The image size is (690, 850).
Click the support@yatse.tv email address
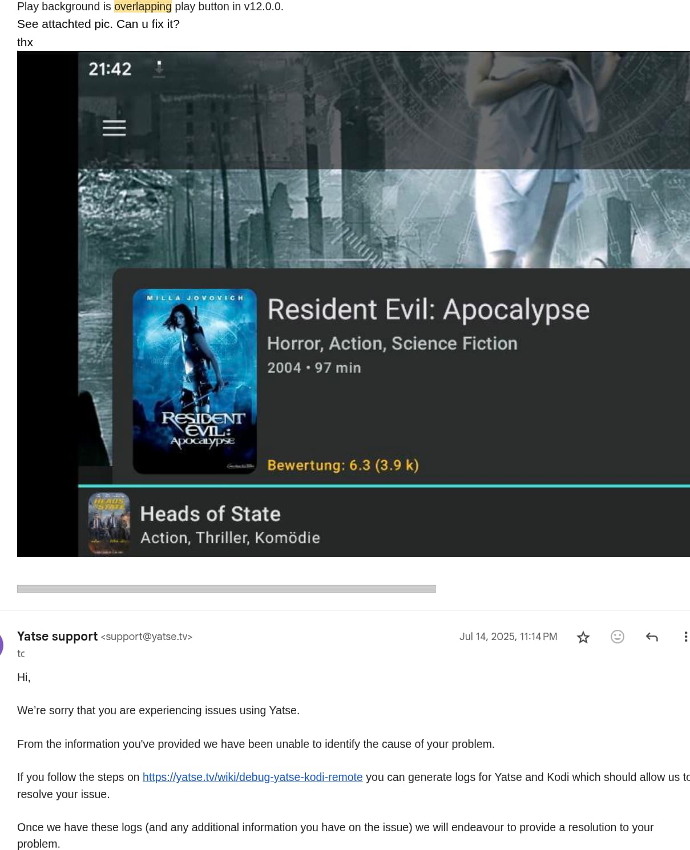147,637
